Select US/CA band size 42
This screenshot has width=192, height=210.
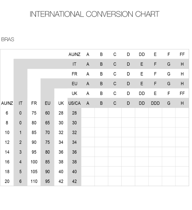click(74, 181)
